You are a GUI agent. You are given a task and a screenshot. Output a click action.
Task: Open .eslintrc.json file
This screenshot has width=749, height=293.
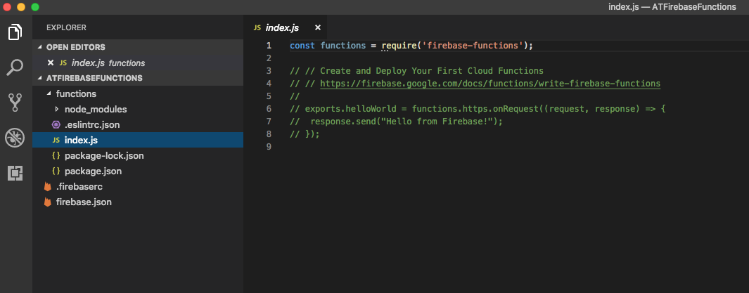tap(92, 124)
